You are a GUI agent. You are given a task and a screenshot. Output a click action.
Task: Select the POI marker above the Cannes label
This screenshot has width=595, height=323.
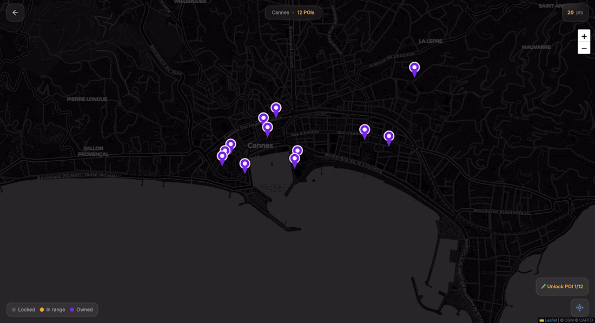[x=268, y=129]
